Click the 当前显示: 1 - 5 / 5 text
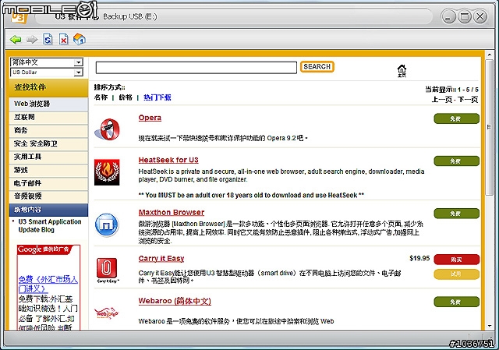Screen dimensions: 499x350 pos(452,90)
